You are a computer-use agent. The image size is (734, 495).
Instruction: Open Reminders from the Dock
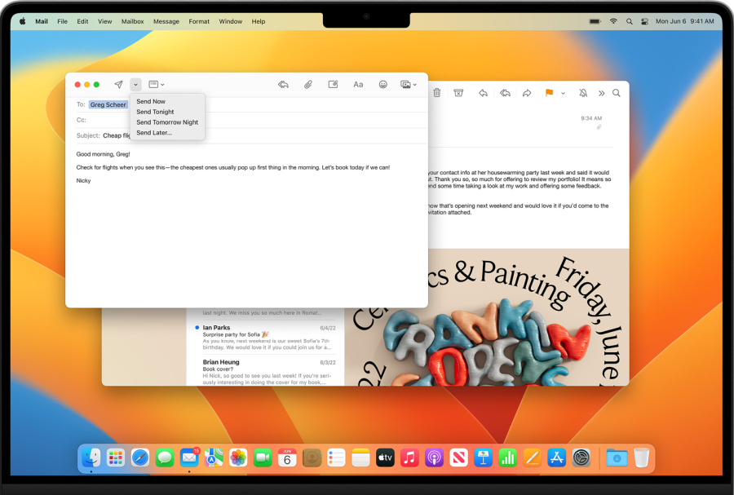[x=336, y=457]
